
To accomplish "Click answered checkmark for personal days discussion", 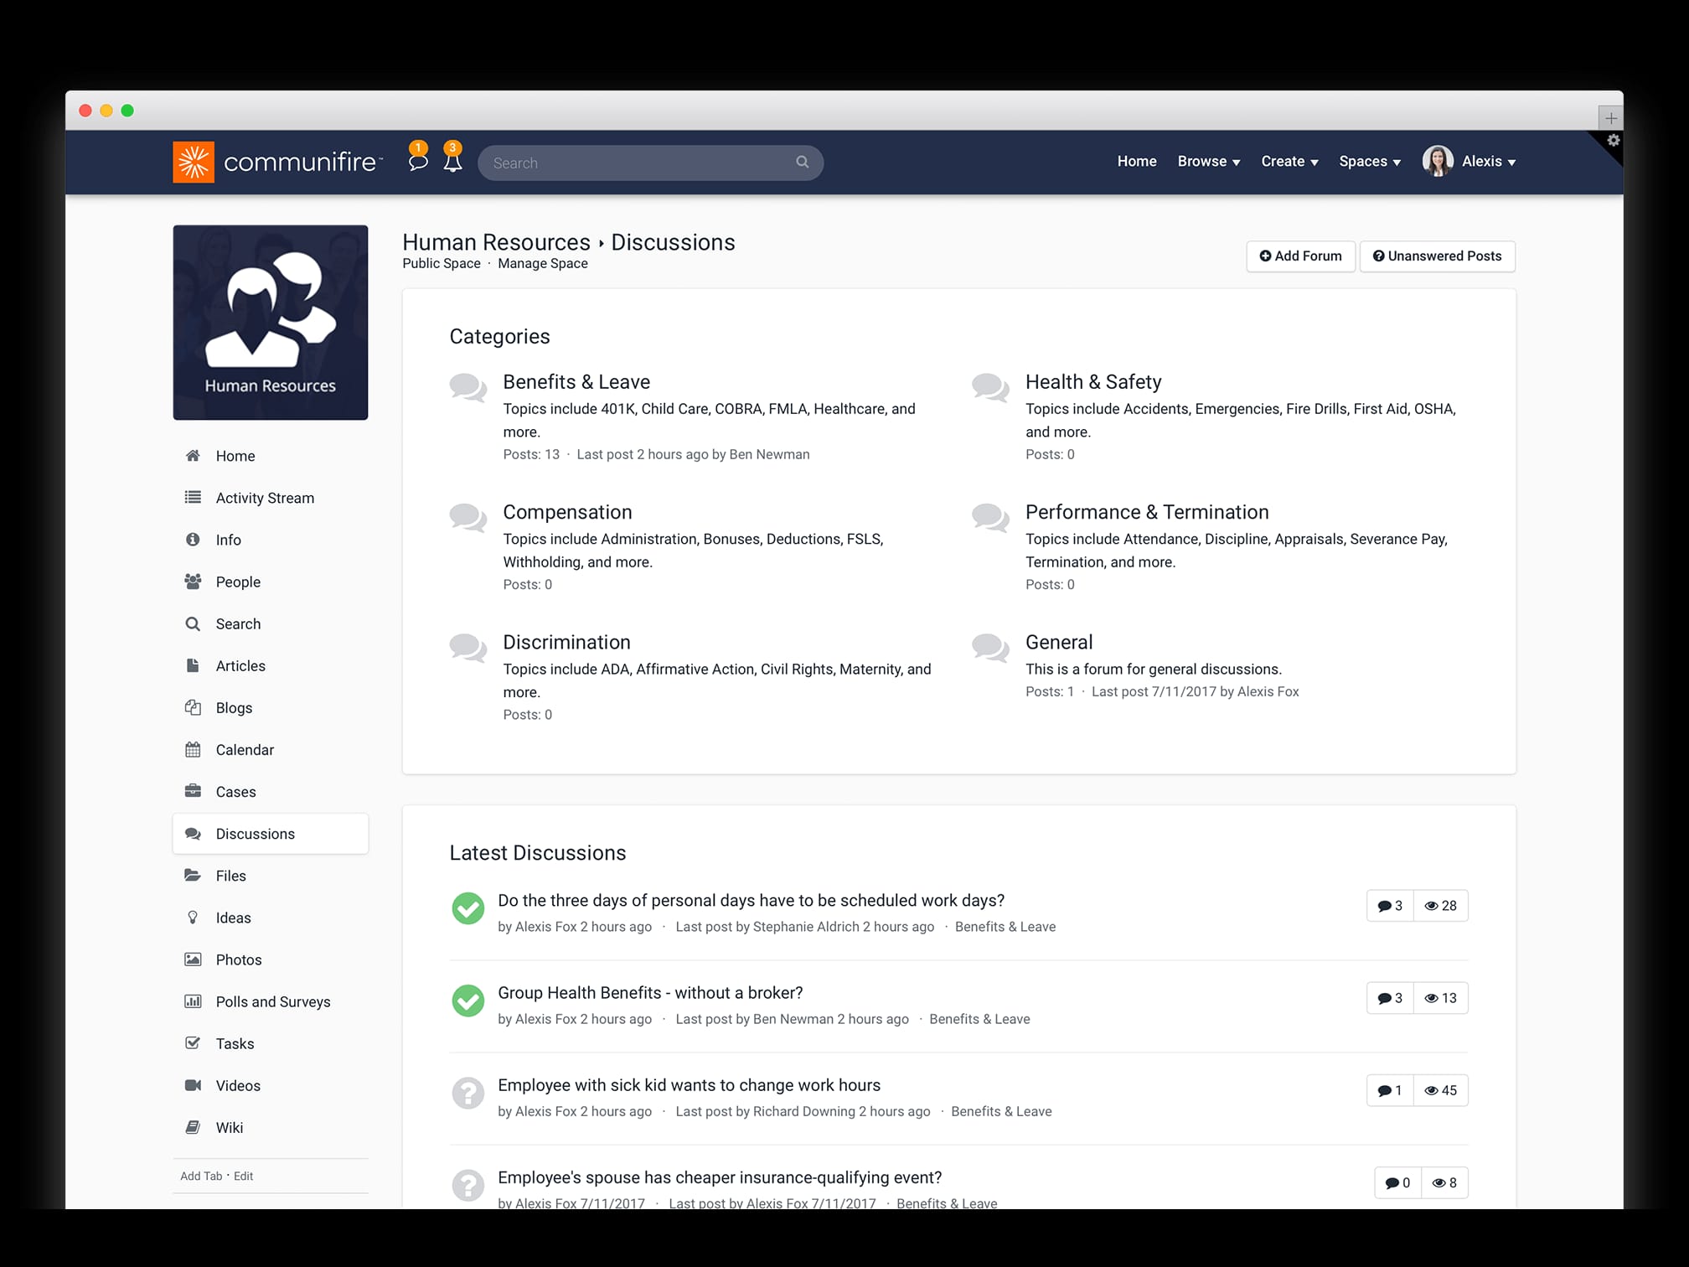I will tap(467, 908).
